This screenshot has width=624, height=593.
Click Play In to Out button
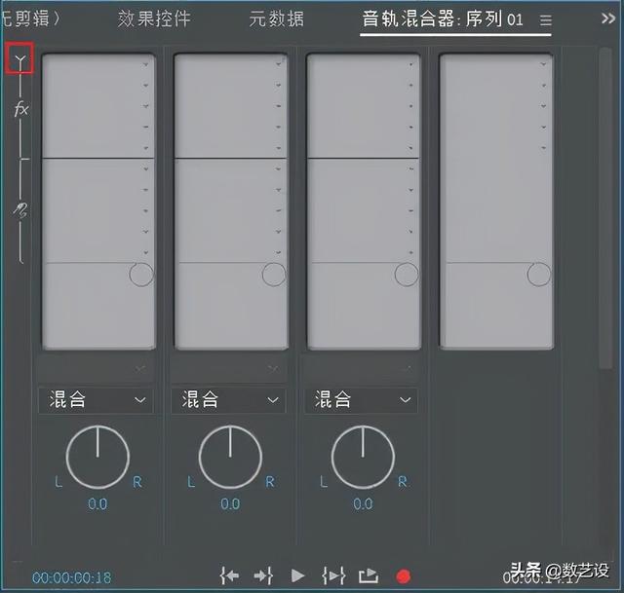coord(332,575)
